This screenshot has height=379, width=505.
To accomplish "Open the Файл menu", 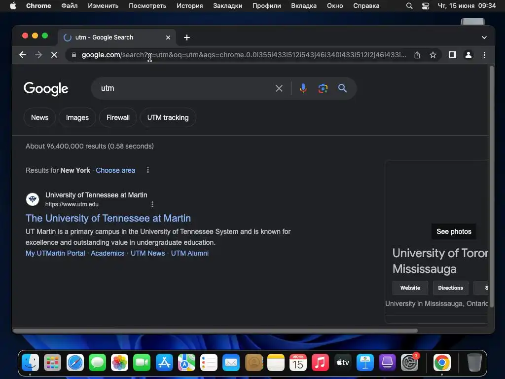I will 69,5.
